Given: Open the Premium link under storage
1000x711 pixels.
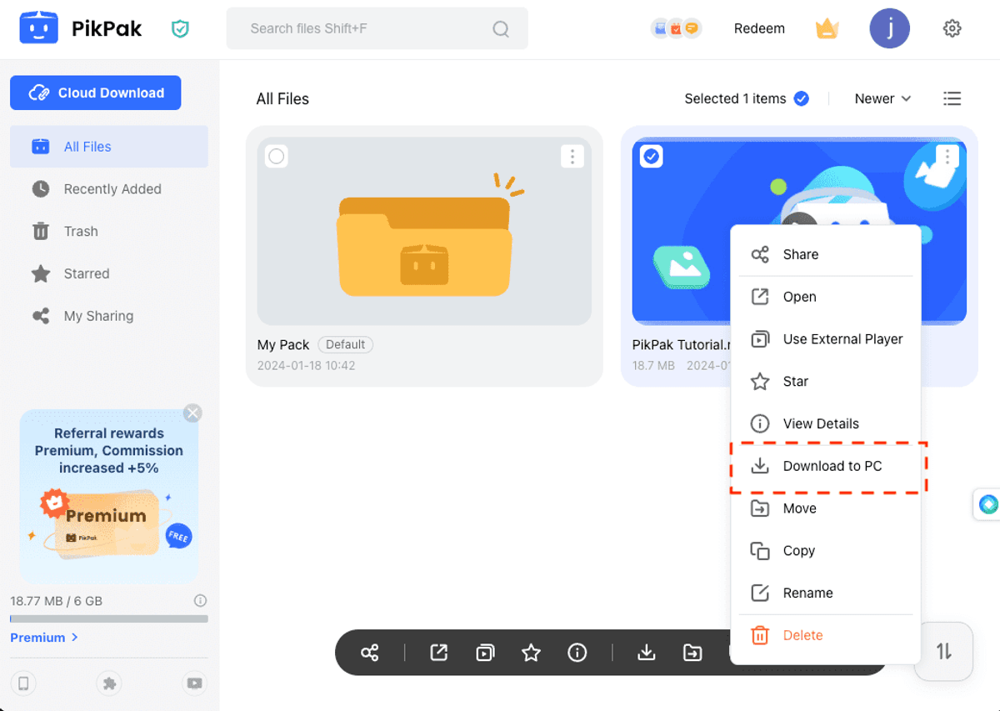Looking at the screenshot, I should [x=44, y=638].
